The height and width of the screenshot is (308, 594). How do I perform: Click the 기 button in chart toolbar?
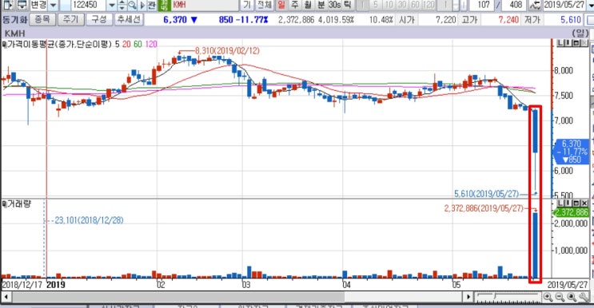(x=247, y=5)
